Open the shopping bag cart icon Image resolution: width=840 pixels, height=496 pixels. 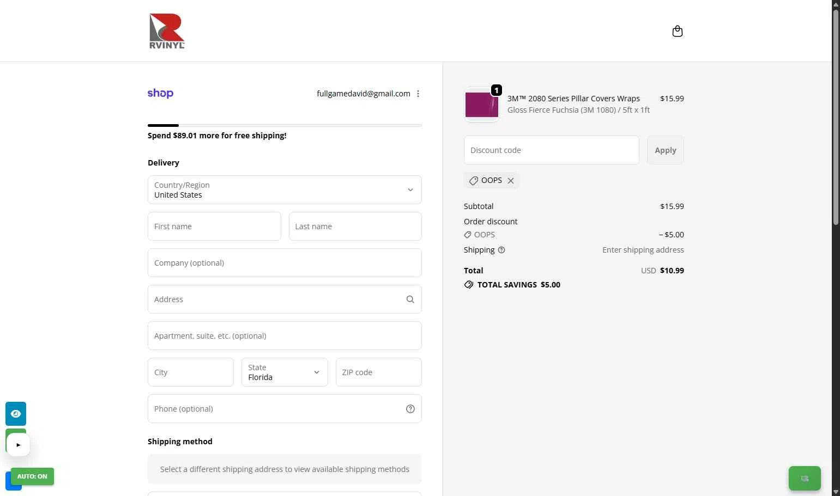coord(678,31)
